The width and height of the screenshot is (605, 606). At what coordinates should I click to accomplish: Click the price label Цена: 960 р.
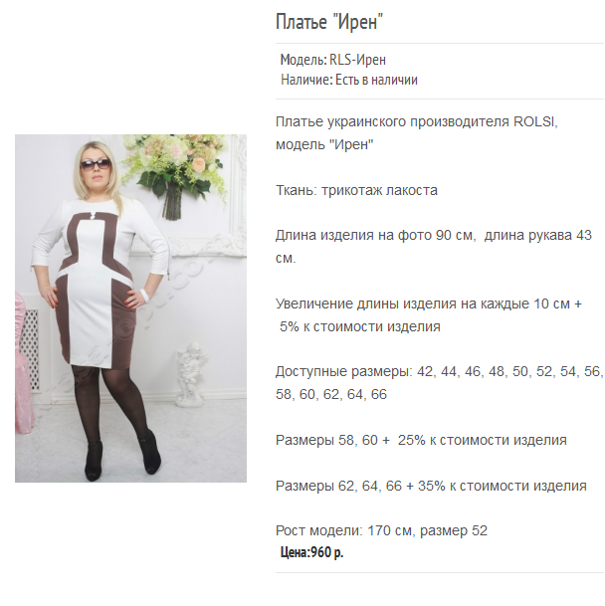(x=311, y=552)
